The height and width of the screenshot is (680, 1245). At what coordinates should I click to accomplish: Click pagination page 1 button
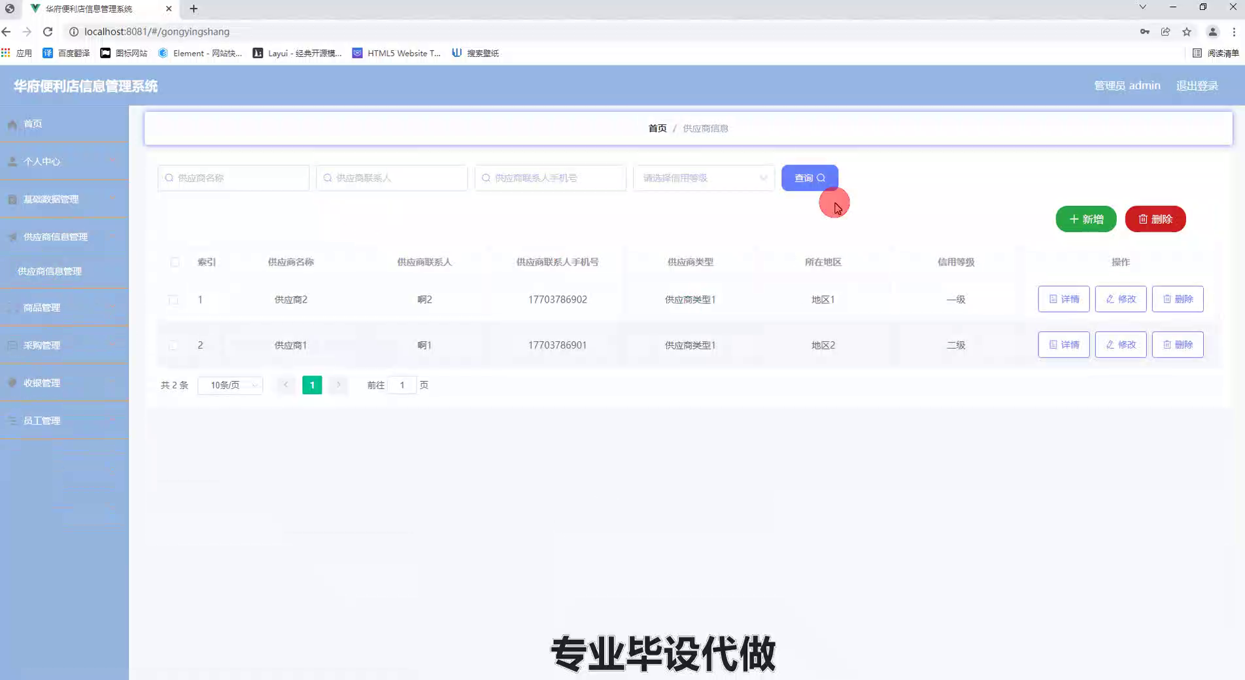pyautogui.click(x=312, y=385)
